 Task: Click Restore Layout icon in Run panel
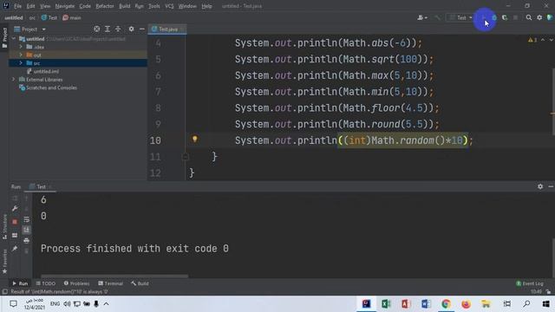(15, 235)
